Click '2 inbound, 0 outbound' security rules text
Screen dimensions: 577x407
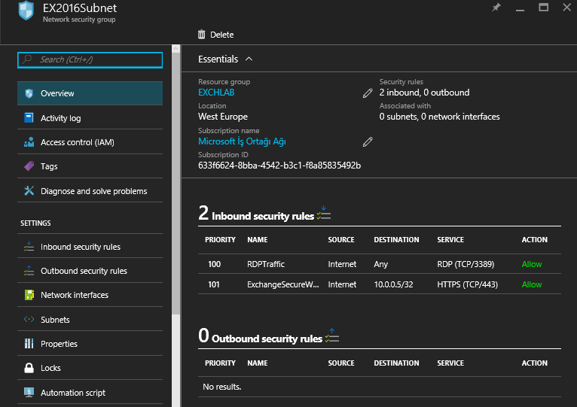click(424, 93)
